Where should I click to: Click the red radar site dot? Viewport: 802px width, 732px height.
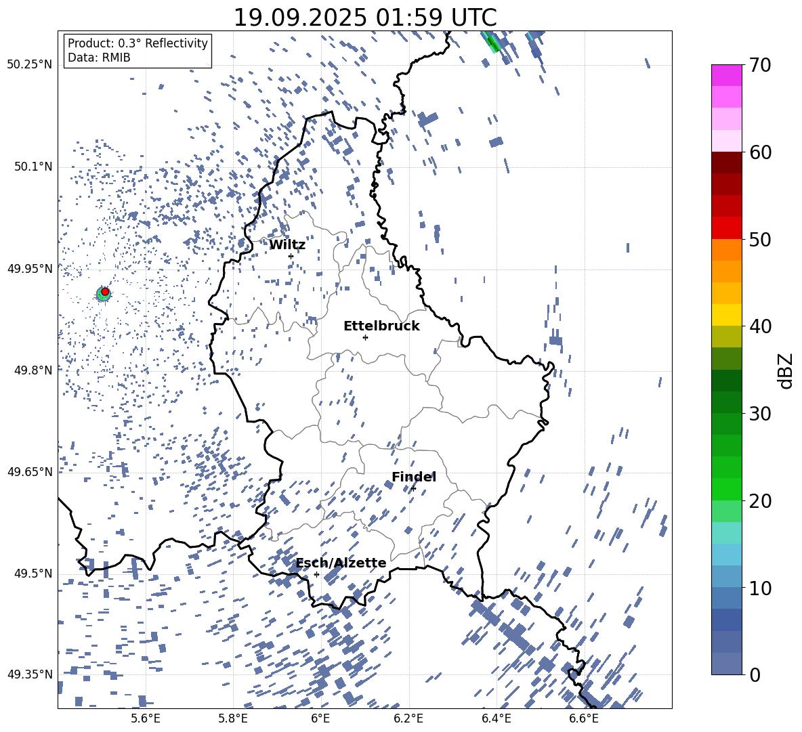pyautogui.click(x=105, y=292)
